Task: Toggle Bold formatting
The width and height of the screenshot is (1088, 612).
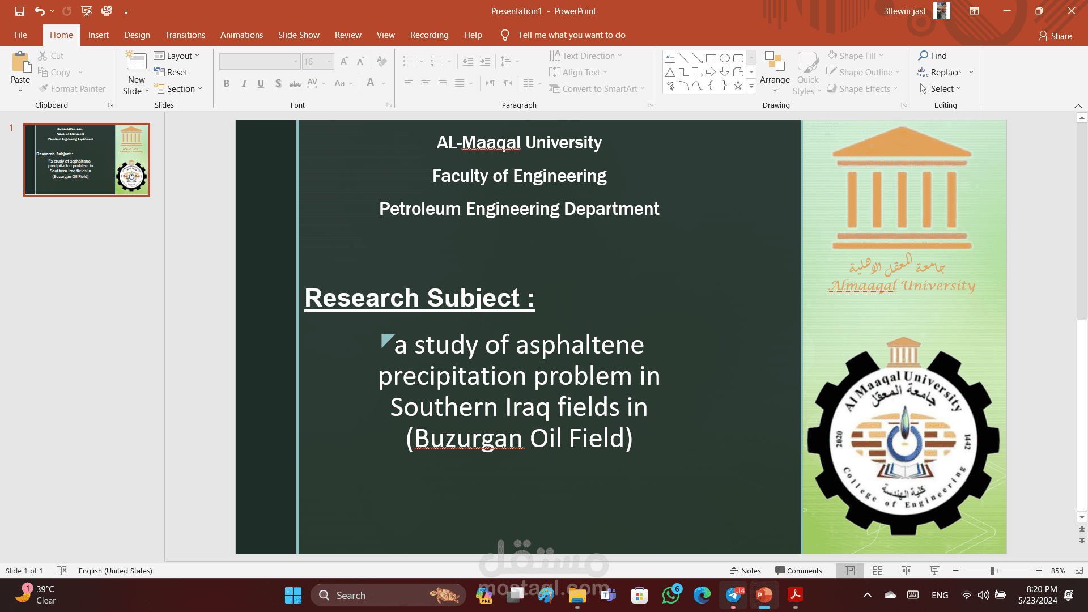Action: 227,83
